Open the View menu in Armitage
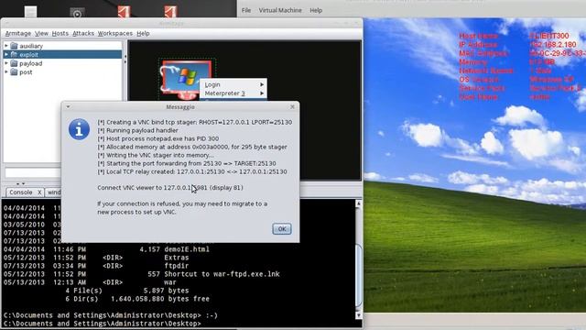This screenshot has width=586, height=330. click(x=41, y=33)
